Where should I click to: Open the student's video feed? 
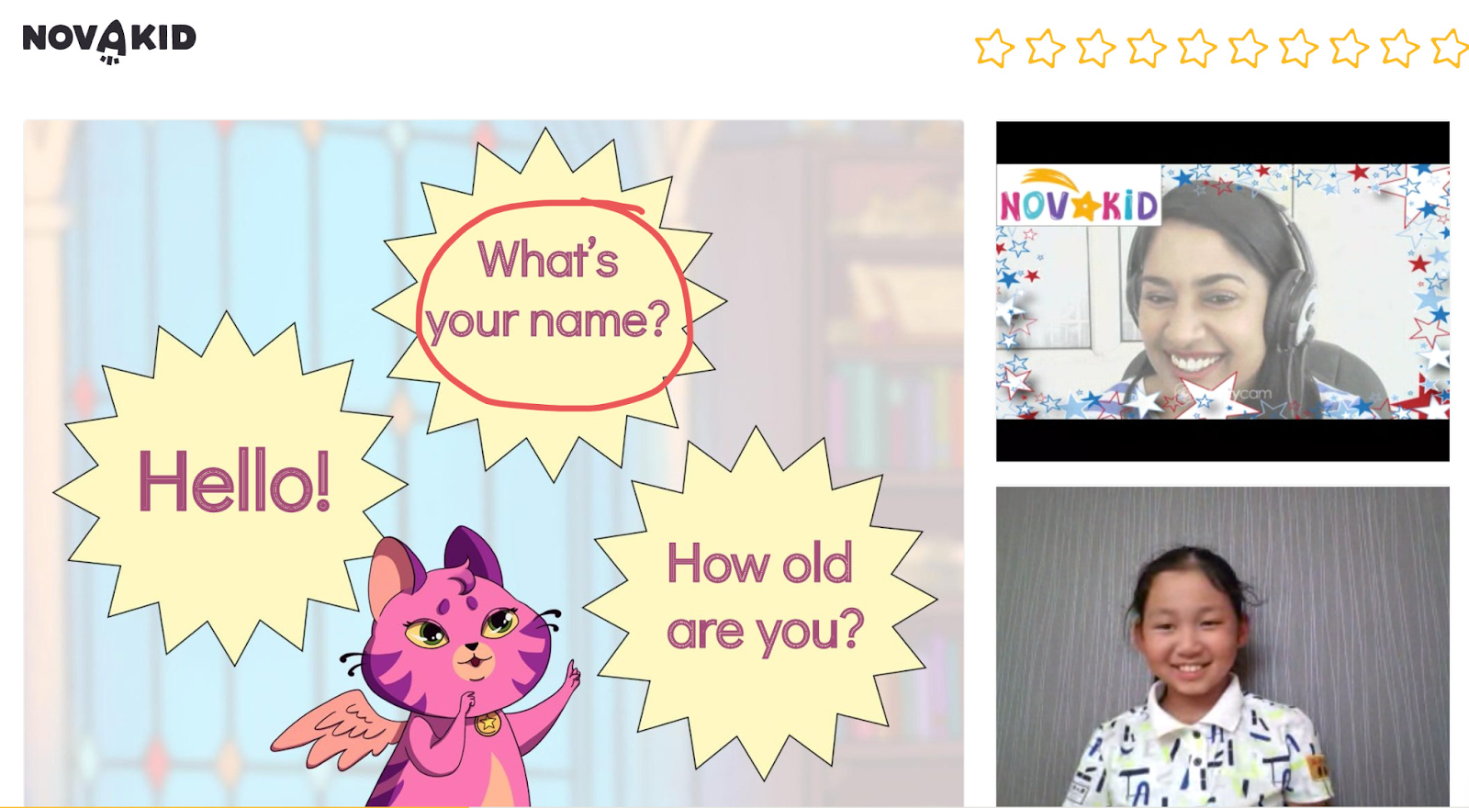click(1223, 646)
